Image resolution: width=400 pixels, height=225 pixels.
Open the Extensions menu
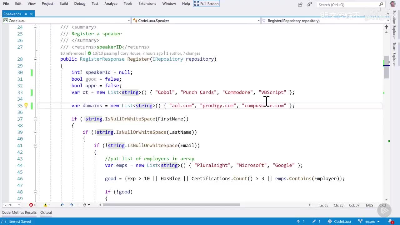[x=147, y=3]
